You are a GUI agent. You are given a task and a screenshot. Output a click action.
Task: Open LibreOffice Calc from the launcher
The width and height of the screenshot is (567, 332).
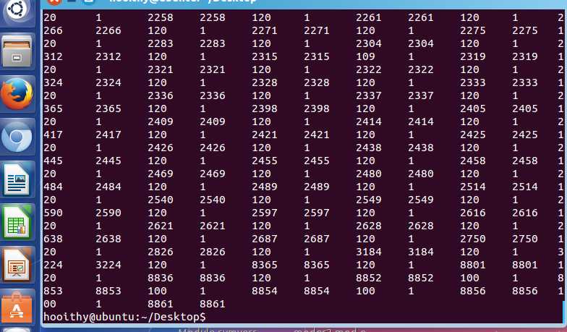click(17, 222)
